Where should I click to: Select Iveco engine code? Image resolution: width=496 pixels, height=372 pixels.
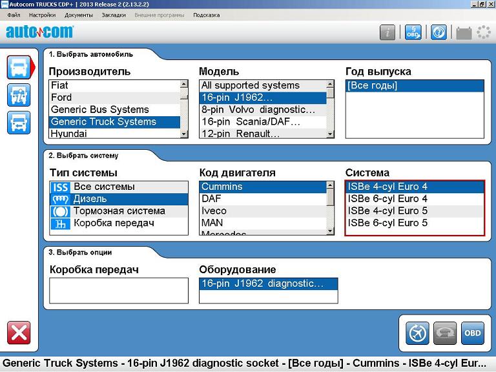click(263, 211)
